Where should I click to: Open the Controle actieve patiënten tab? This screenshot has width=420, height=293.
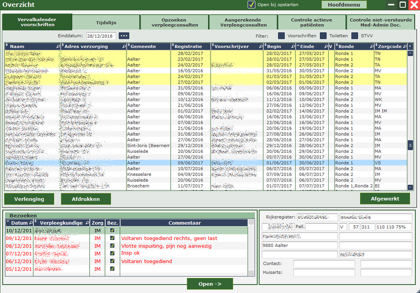coord(311,22)
